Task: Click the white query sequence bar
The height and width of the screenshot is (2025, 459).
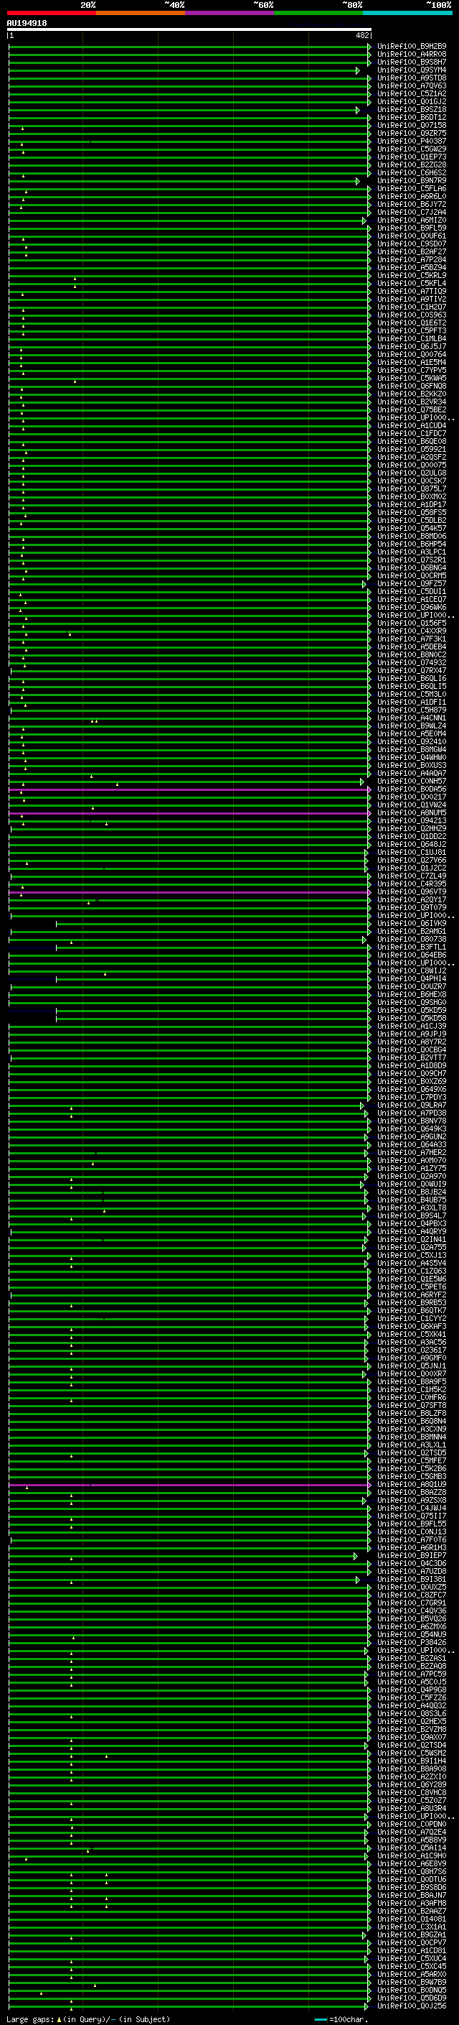Action: 189,30
